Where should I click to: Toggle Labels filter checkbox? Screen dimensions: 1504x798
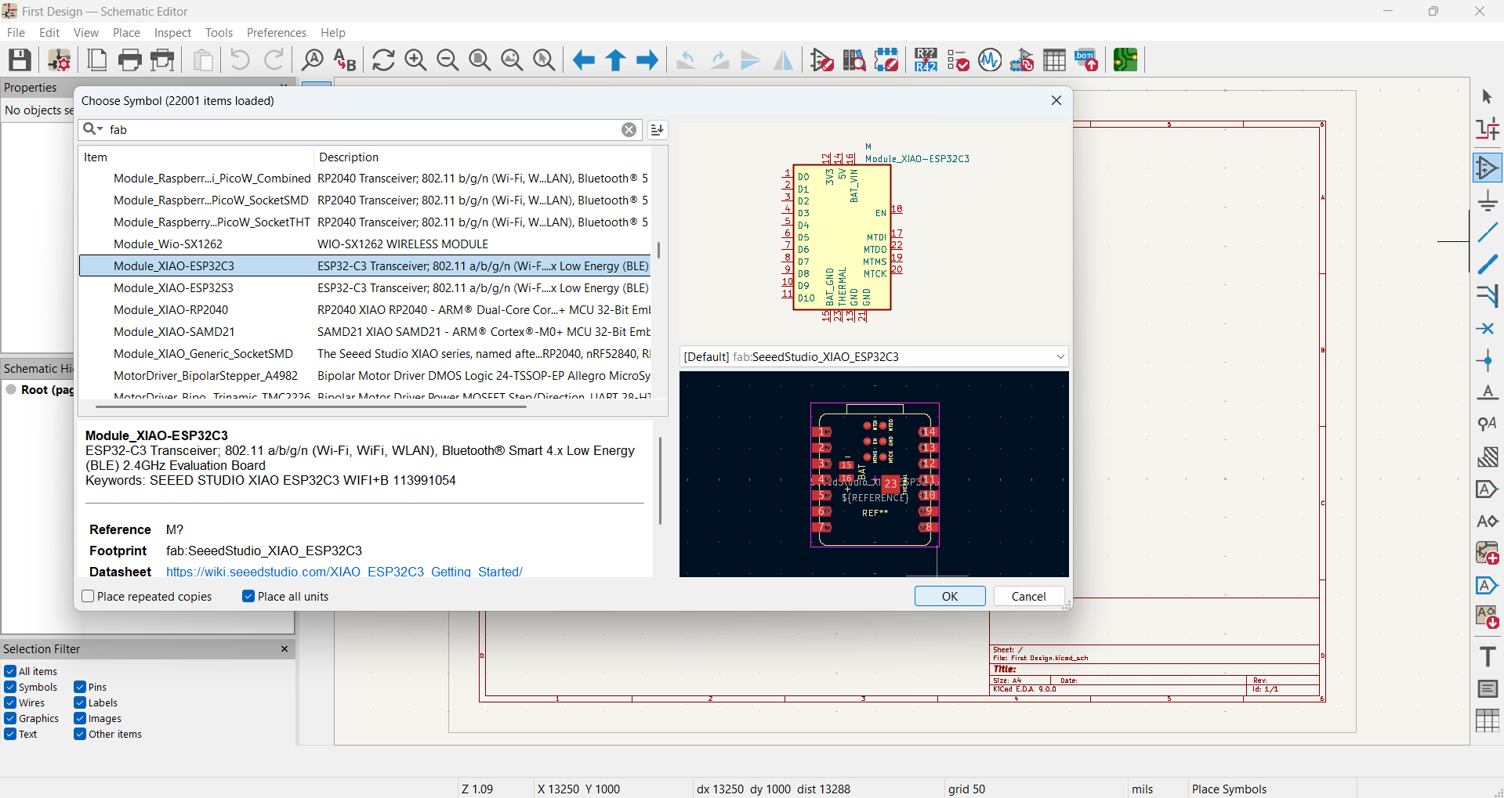(80, 702)
